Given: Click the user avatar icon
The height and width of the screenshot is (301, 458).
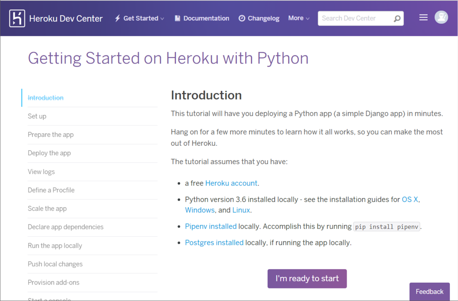Looking at the screenshot, I should 441,17.
